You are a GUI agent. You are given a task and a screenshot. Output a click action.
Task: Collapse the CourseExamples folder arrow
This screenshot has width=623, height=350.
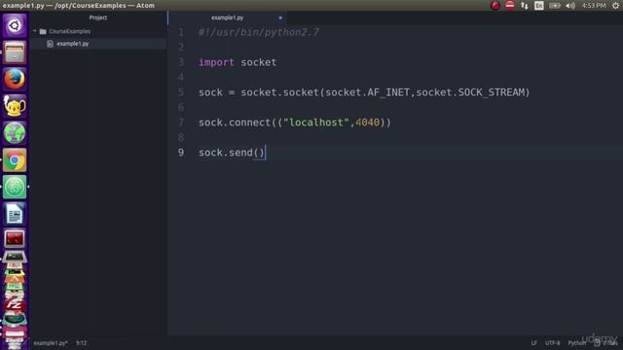pos(35,31)
